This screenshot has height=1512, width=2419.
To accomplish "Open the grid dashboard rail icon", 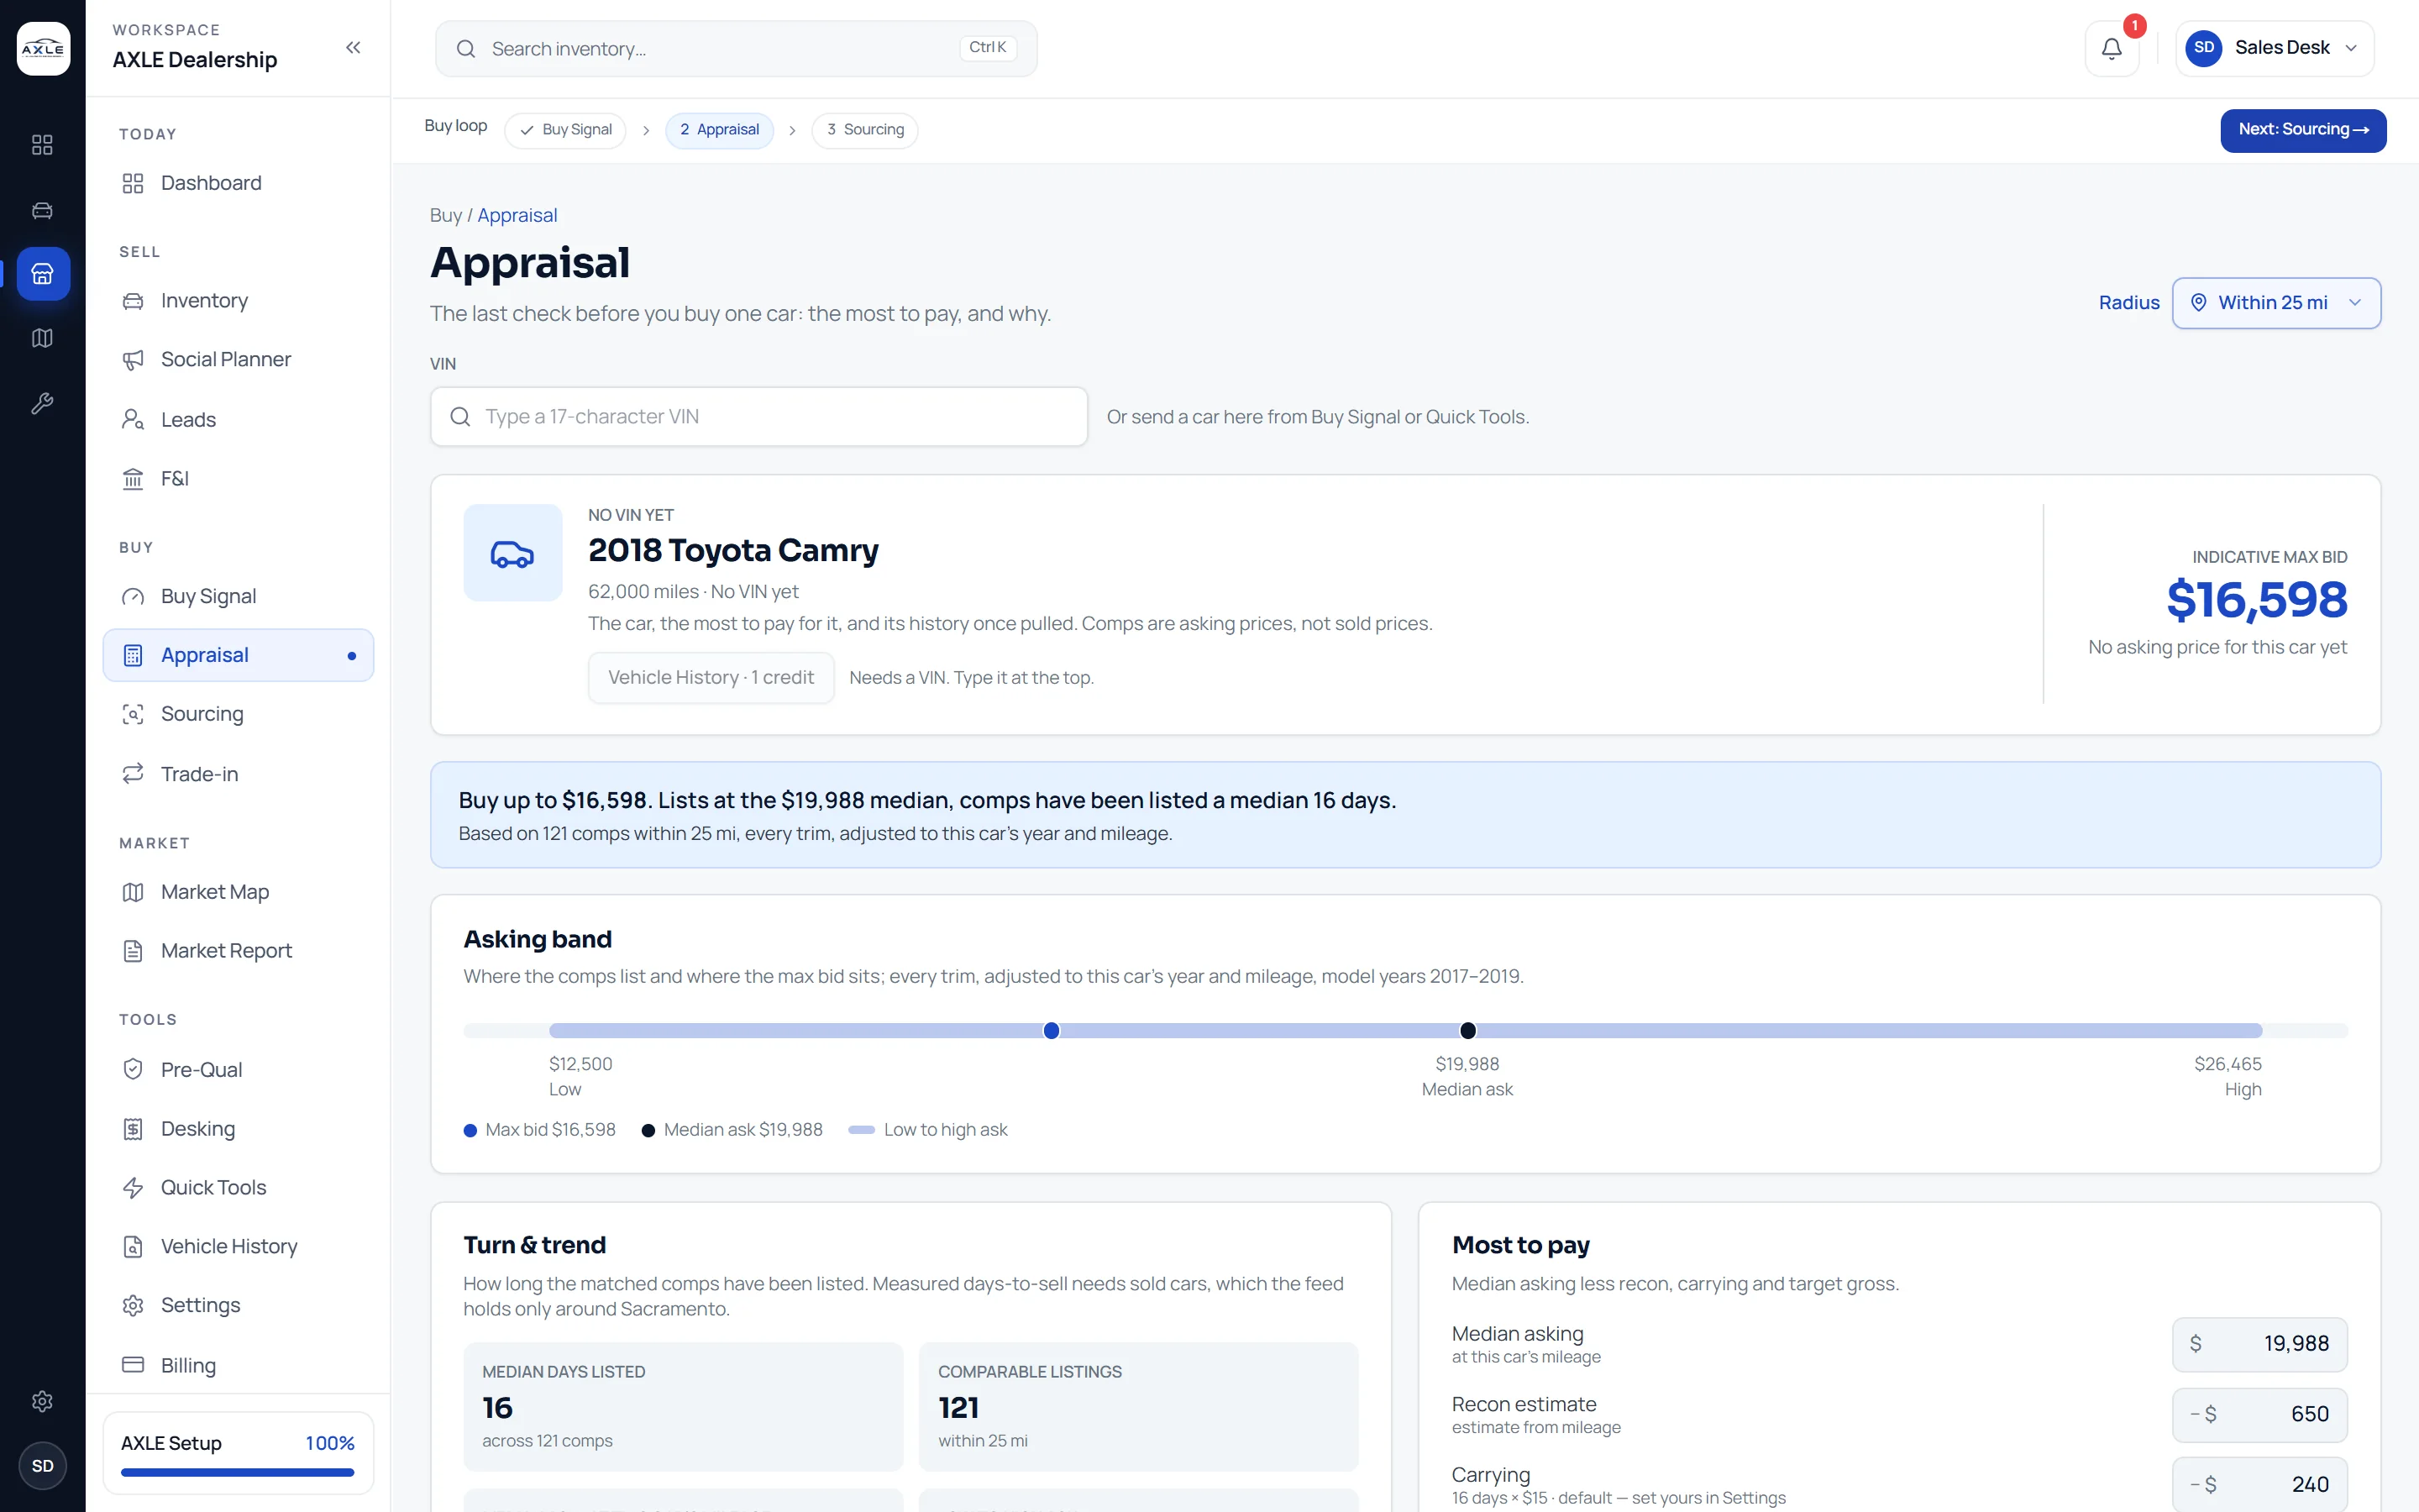I will tap(42, 145).
